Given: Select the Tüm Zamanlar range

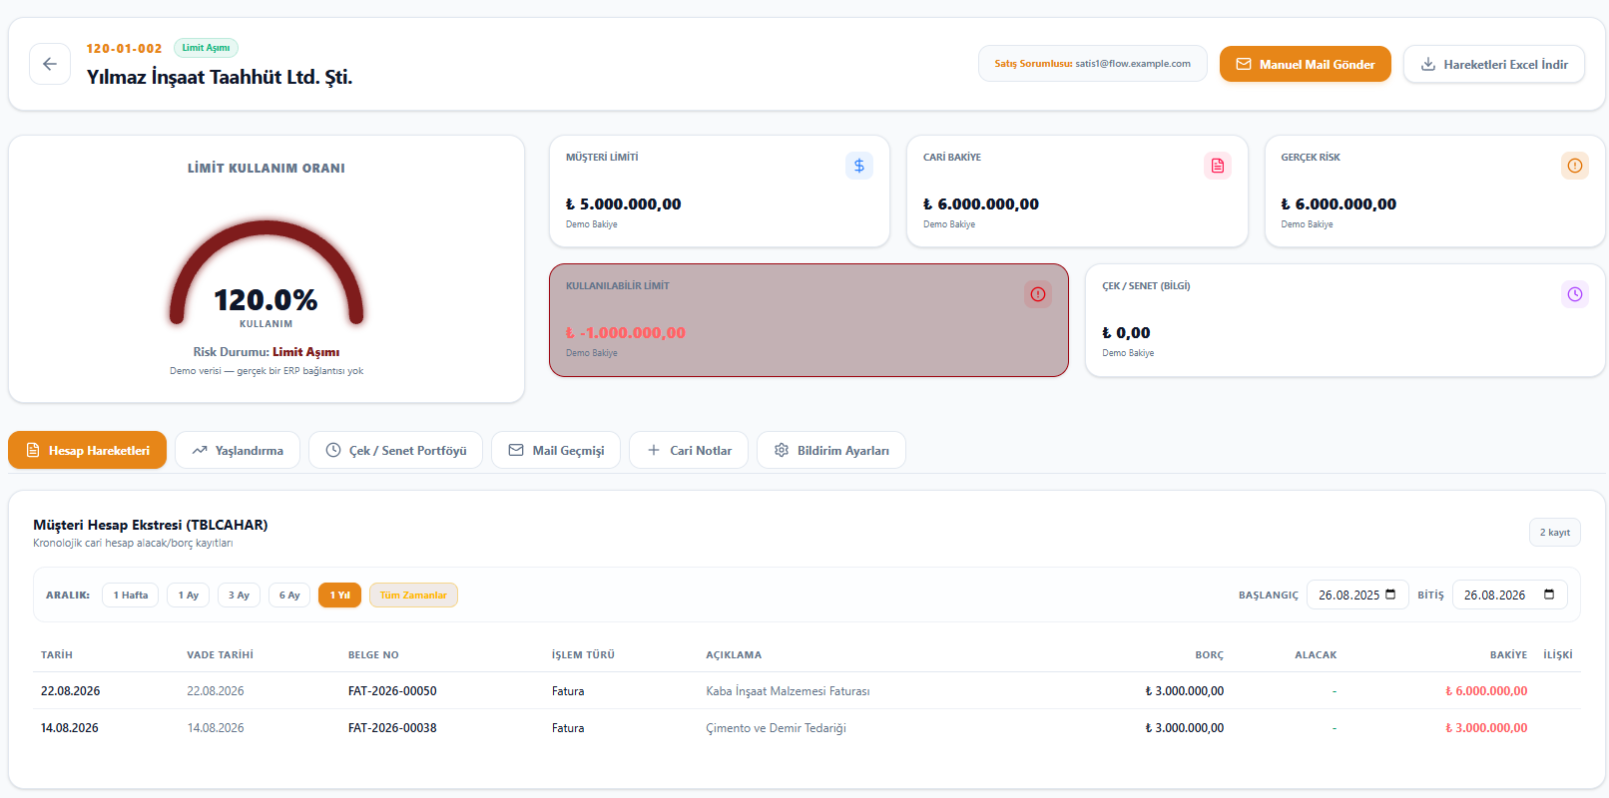Looking at the screenshot, I should point(413,596).
